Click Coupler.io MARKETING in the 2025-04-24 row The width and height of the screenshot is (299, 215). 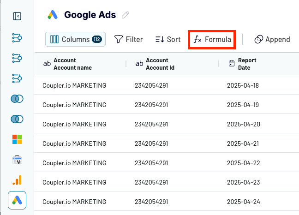(74, 202)
